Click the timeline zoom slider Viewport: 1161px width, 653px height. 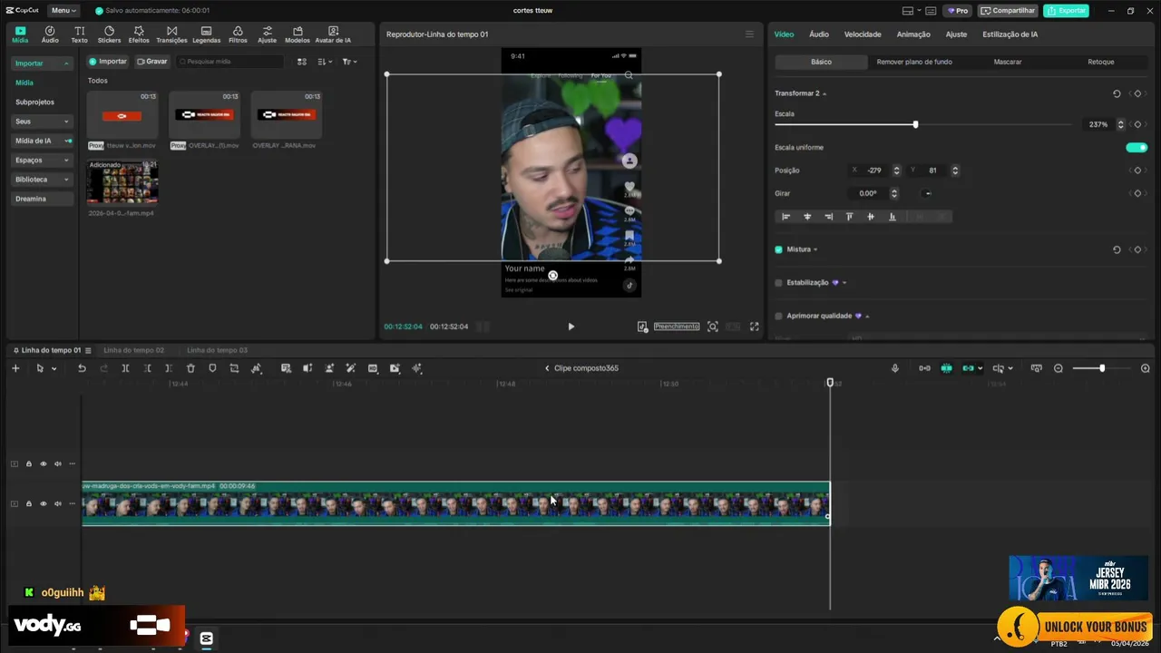pyautogui.click(x=1100, y=368)
